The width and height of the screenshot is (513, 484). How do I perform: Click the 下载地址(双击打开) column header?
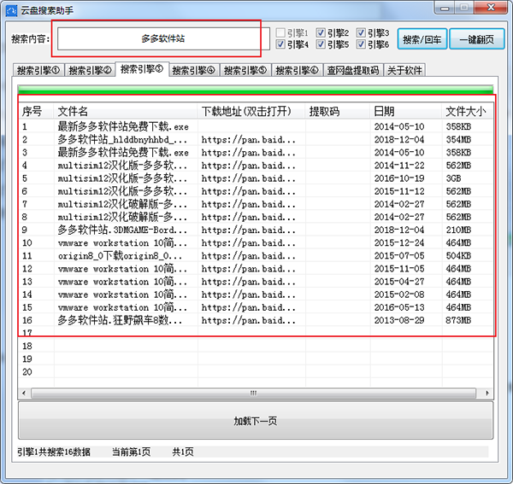coord(251,111)
